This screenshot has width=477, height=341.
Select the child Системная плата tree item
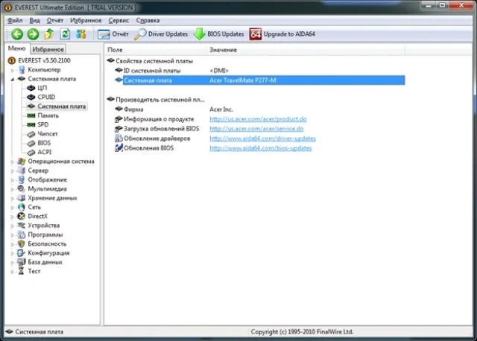(61, 106)
